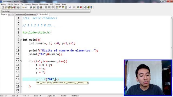Click the '// 1 1 2 3 5 8 13...' comment
This screenshot has width=173, height=97.
click(39, 25)
